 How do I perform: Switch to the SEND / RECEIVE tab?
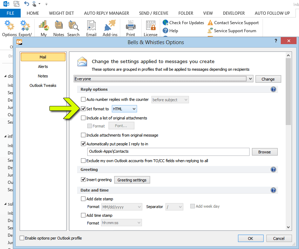coord(154,13)
